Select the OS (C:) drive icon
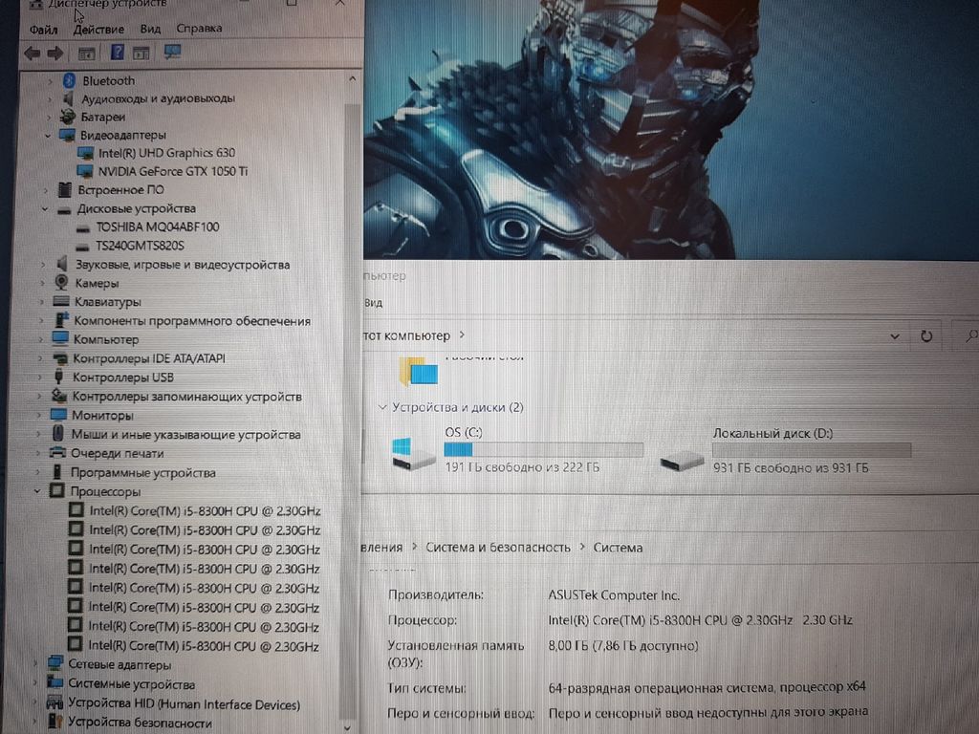The image size is (979, 734). (414, 452)
